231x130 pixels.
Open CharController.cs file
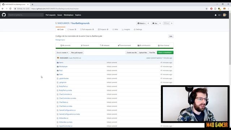pyautogui.click(x=65, y=95)
